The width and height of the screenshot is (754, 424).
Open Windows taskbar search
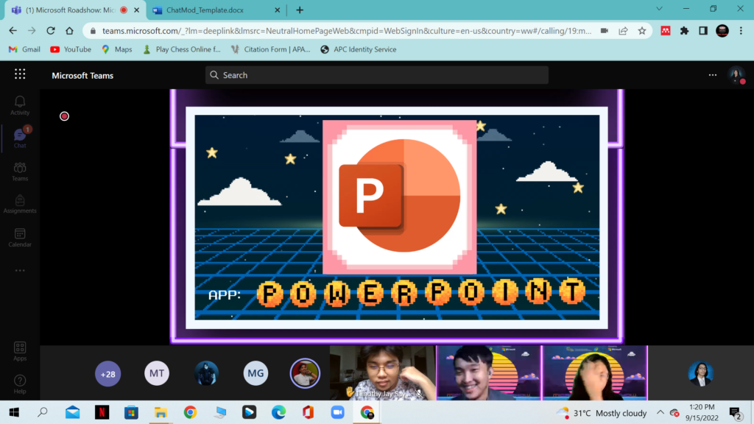[x=43, y=412]
